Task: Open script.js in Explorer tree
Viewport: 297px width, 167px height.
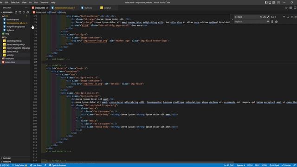Action: click(10, 55)
